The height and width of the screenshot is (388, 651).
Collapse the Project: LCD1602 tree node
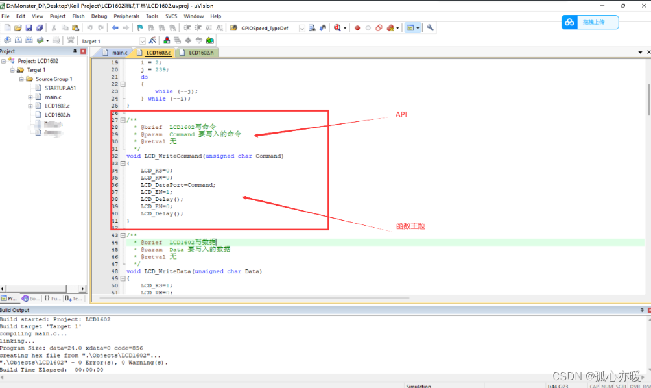point(3,61)
